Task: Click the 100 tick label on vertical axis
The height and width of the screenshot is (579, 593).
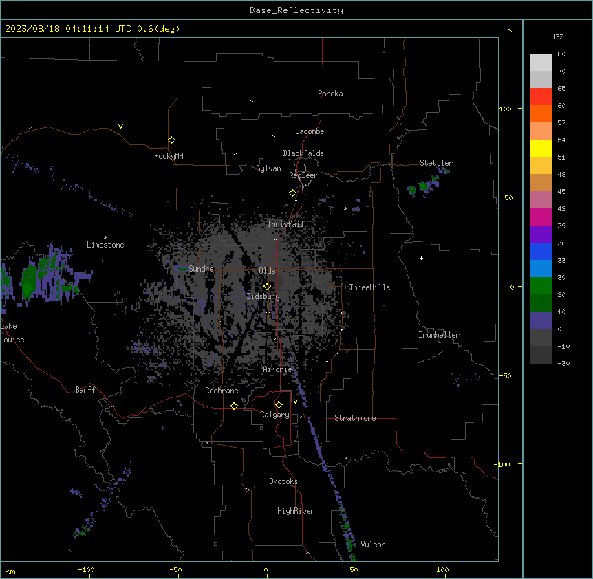Action: [505, 109]
